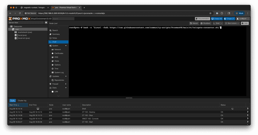Bookmark this page with the star icon
Image resolution: width=258 pixels, height=135 pixels.
click(x=210, y=13)
